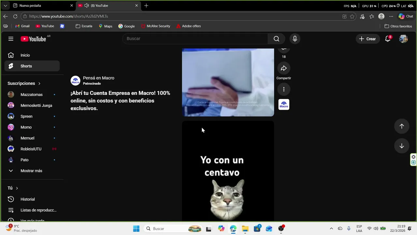Image resolution: width=417 pixels, height=235 pixels.
Task: Open the RobleisIUTU live channel
Action: pyautogui.click(x=32, y=149)
